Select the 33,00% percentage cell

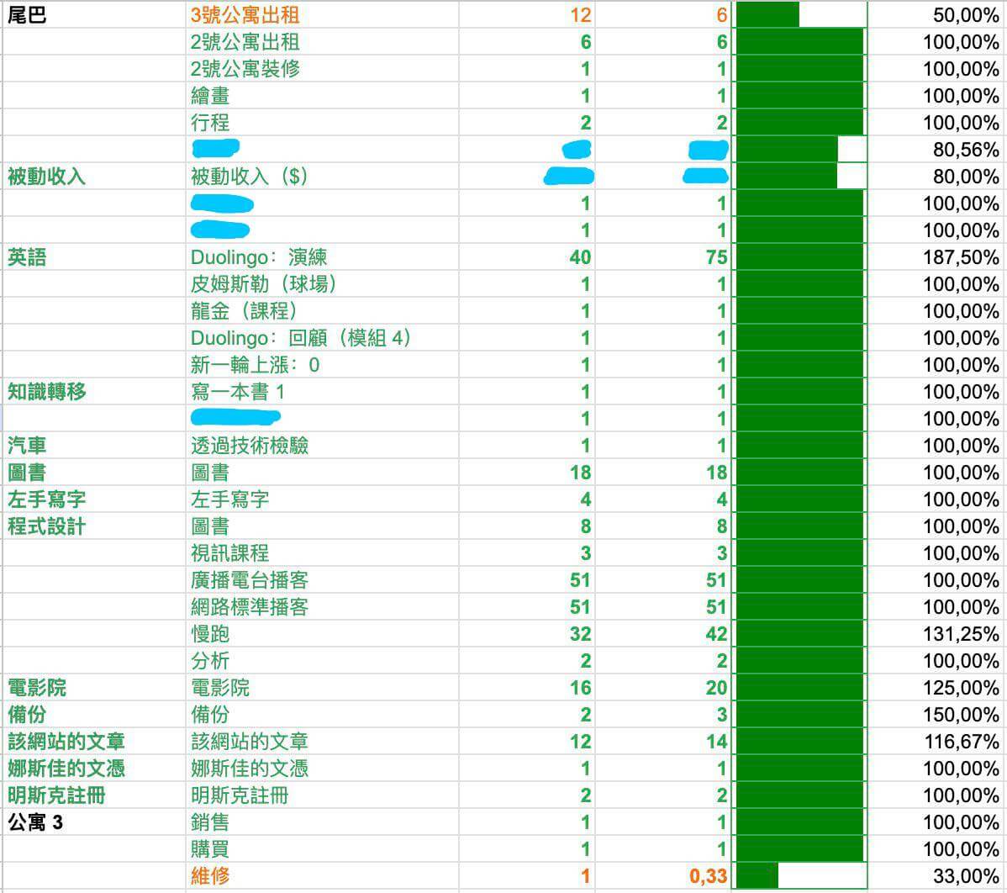click(935, 876)
